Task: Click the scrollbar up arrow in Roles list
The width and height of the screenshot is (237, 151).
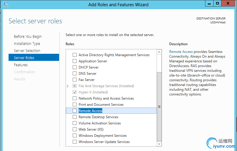Action: (159, 52)
